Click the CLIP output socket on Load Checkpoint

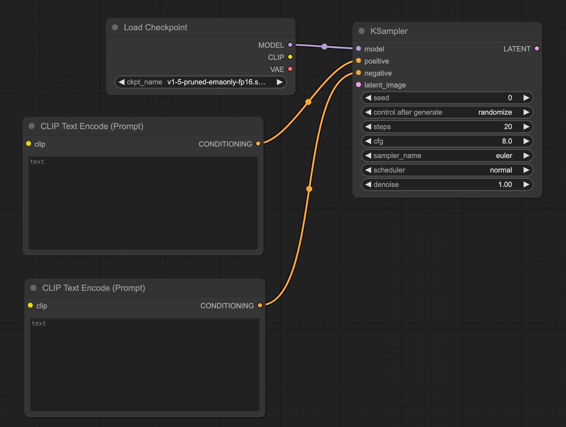[290, 57]
